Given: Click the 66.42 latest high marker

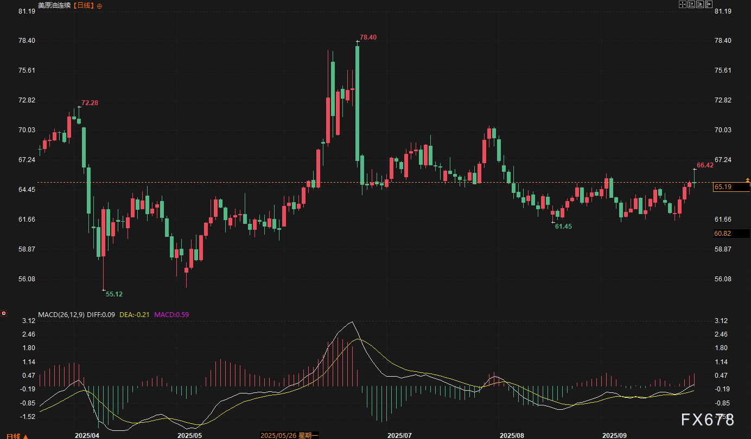Looking at the screenshot, I should tap(705, 165).
